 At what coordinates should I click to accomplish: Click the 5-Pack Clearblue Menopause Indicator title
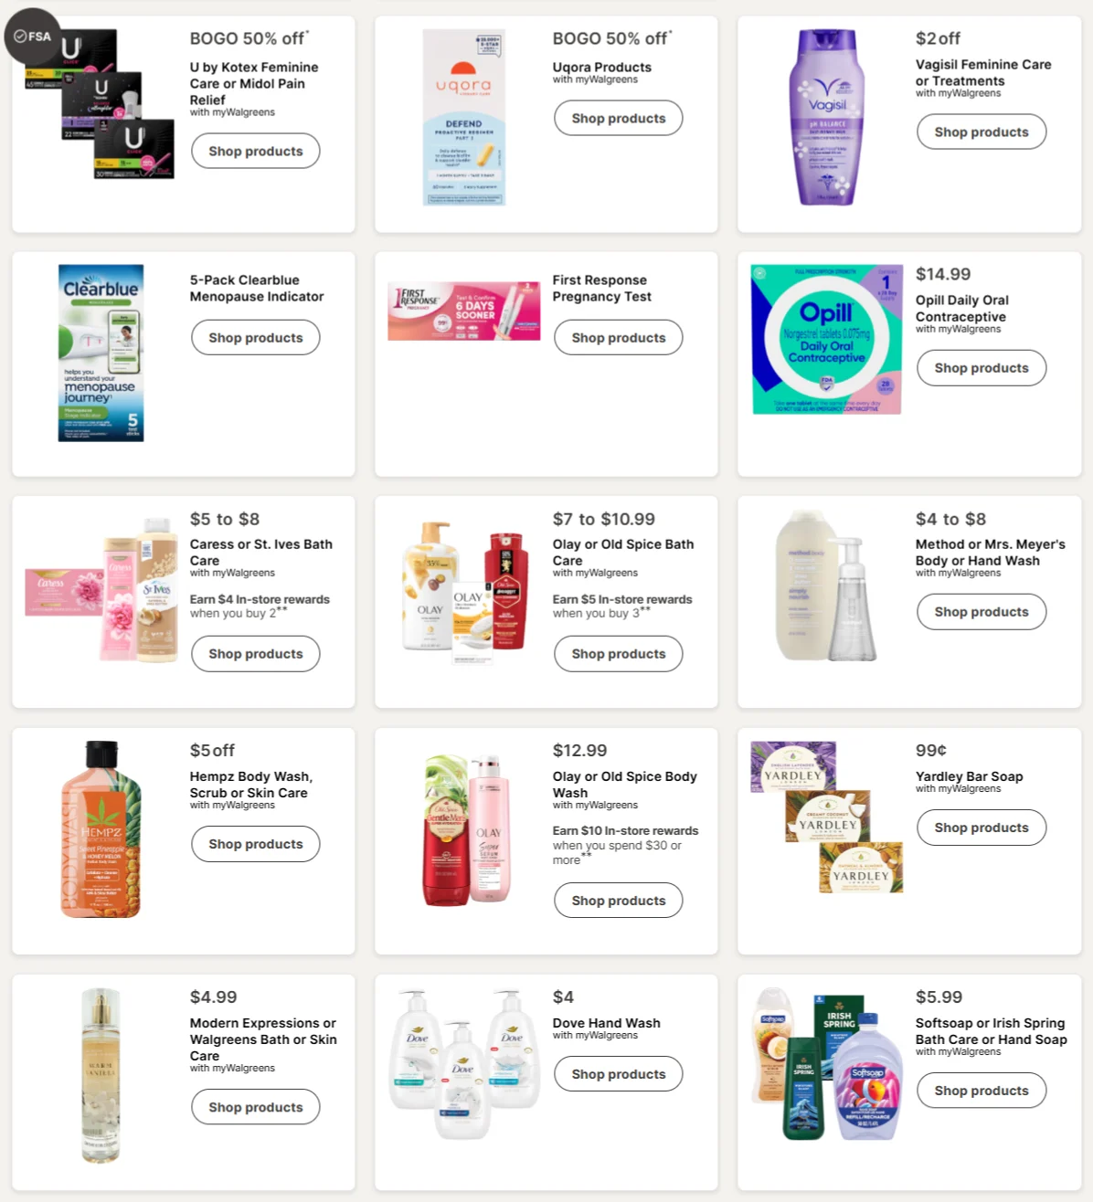point(257,289)
